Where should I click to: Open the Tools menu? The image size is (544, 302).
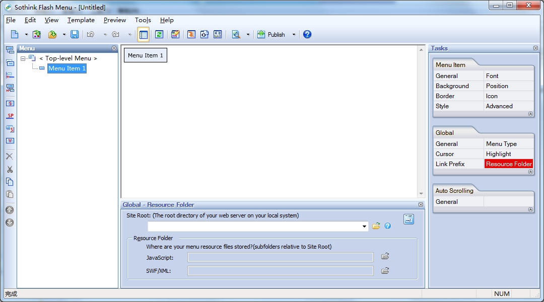pyautogui.click(x=143, y=20)
